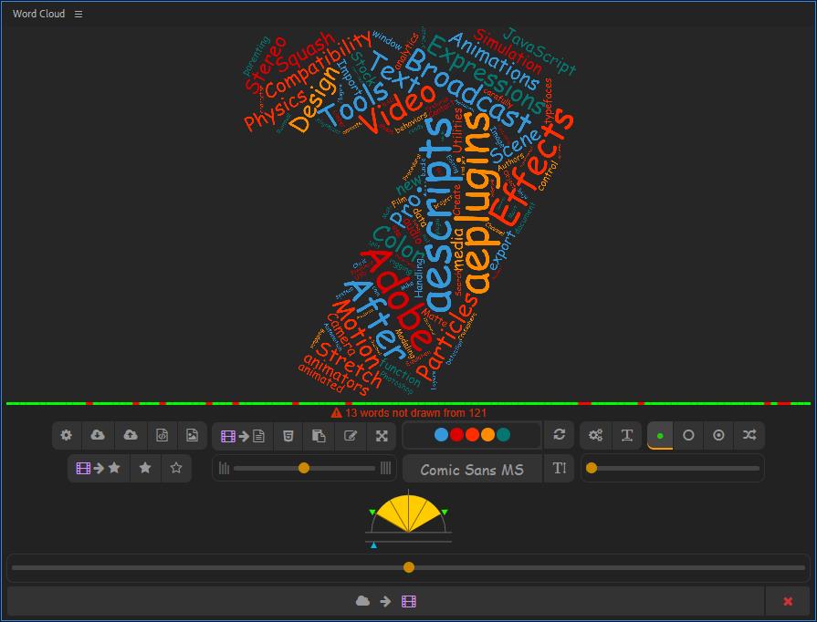The height and width of the screenshot is (622, 817).
Task: Select the Word Cloud panel tab title
Action: point(38,14)
